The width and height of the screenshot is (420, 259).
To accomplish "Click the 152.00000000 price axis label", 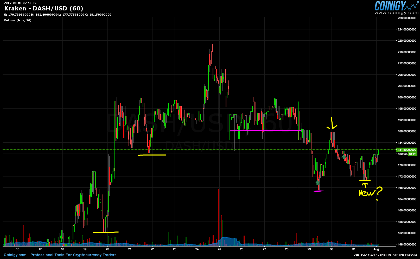I will pyautogui.click(x=407, y=233).
